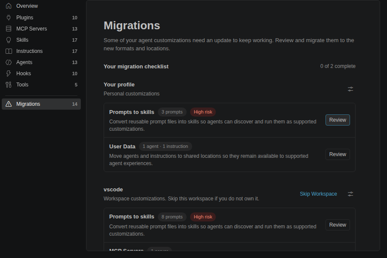This screenshot has height=258, width=387.
Task: Select the Migrations sidebar item
Action: tap(41, 104)
